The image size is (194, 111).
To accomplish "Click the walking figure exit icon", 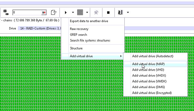I will click(120, 12).
